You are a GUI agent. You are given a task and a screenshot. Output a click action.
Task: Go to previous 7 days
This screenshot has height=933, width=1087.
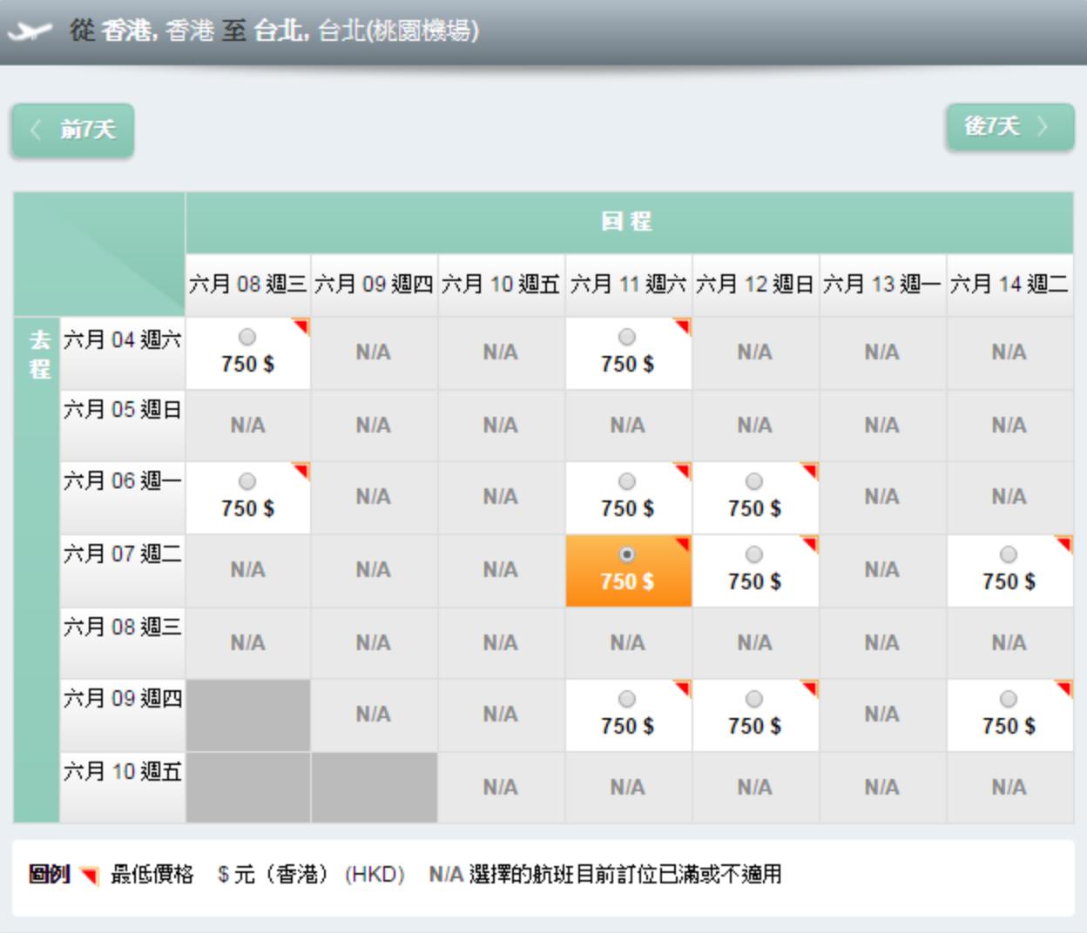point(72,131)
